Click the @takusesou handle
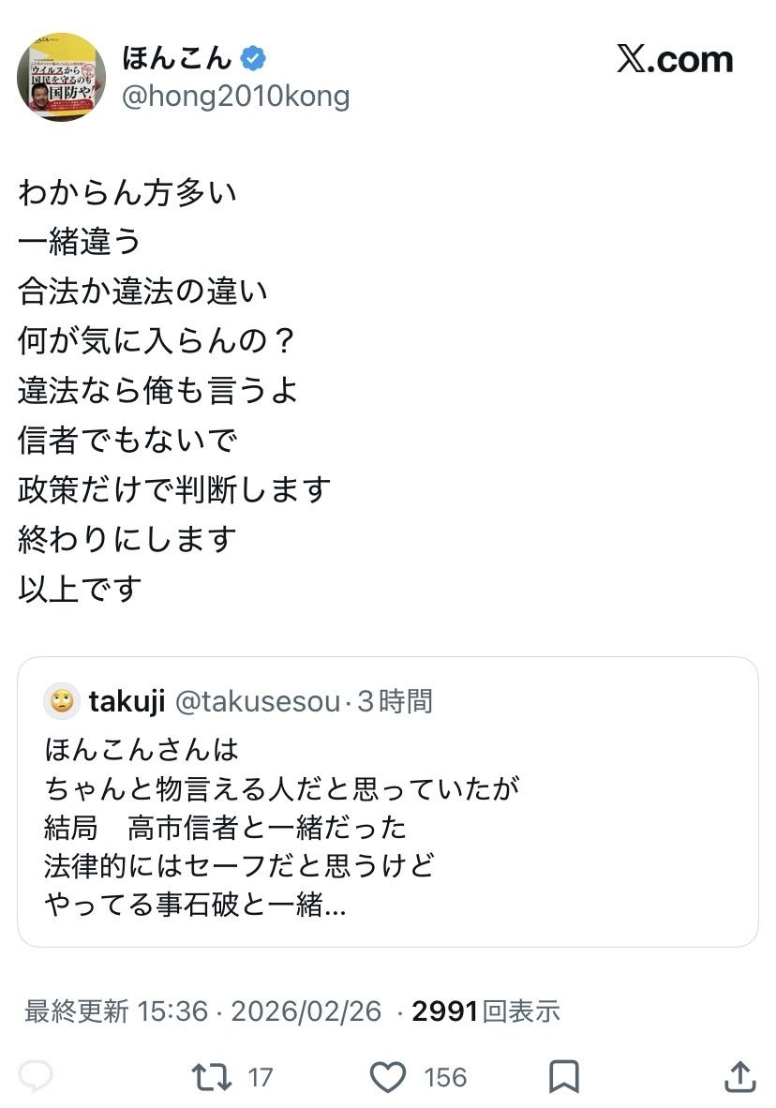Viewport: 776px width, 1108px height. coord(258,701)
